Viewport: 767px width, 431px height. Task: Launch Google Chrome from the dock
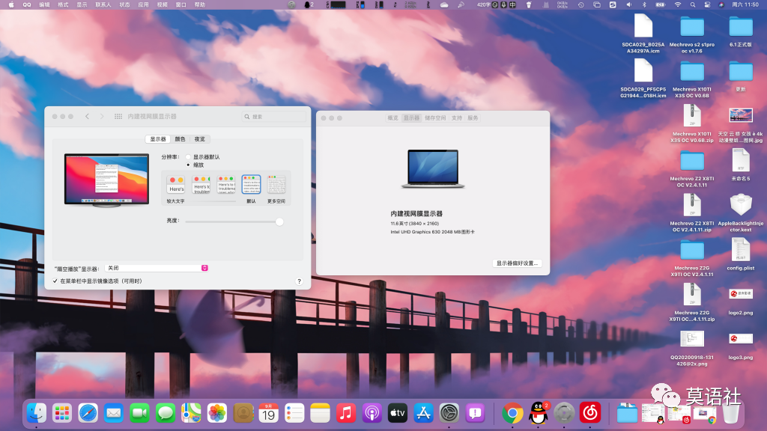click(x=512, y=413)
